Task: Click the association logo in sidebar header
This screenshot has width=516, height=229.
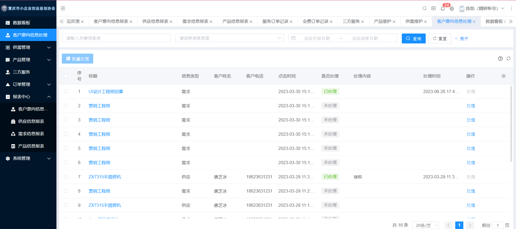Action: click(x=4, y=8)
